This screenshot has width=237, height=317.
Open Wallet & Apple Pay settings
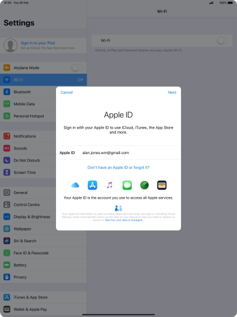click(x=43, y=309)
